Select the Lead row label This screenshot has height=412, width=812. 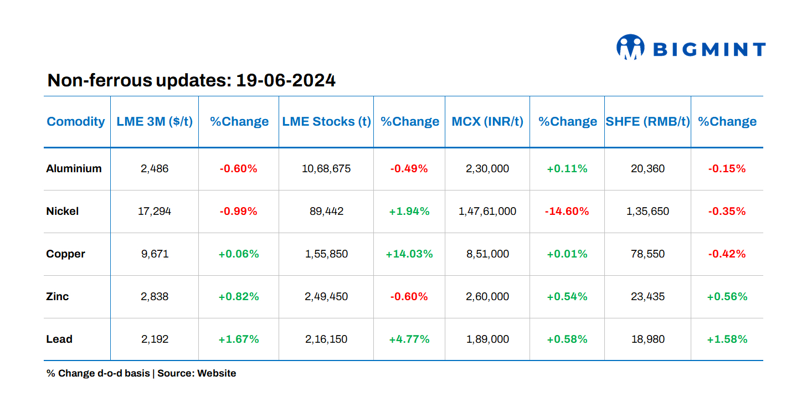[x=59, y=339]
